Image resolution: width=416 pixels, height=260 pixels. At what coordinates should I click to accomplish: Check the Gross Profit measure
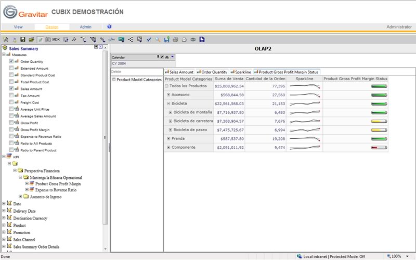pyautogui.click(x=11, y=123)
